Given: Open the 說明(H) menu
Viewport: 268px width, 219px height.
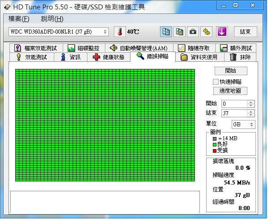Looking at the screenshot, I should click(52, 19).
